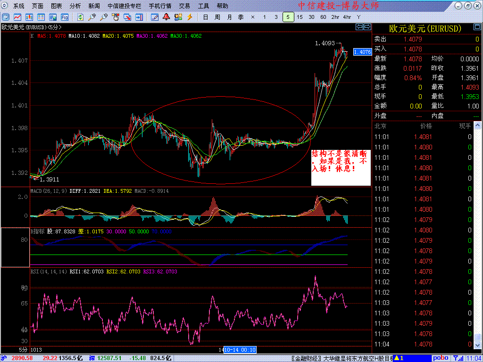Open the 新闻 menu
Viewport: 483px width, 362px height.
tap(94, 6)
